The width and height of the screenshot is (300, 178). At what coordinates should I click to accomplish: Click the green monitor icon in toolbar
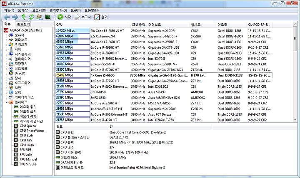pos(47,17)
